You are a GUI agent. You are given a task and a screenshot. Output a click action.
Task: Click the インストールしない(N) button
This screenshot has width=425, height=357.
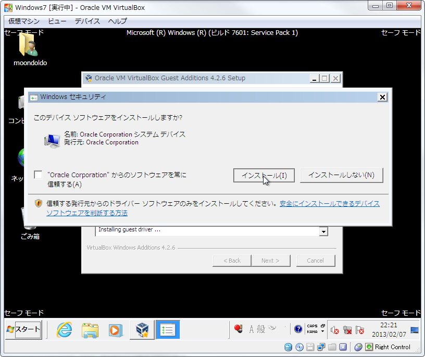341,175
